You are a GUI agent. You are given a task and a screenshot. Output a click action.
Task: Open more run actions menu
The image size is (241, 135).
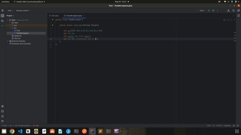click(x=218, y=10)
